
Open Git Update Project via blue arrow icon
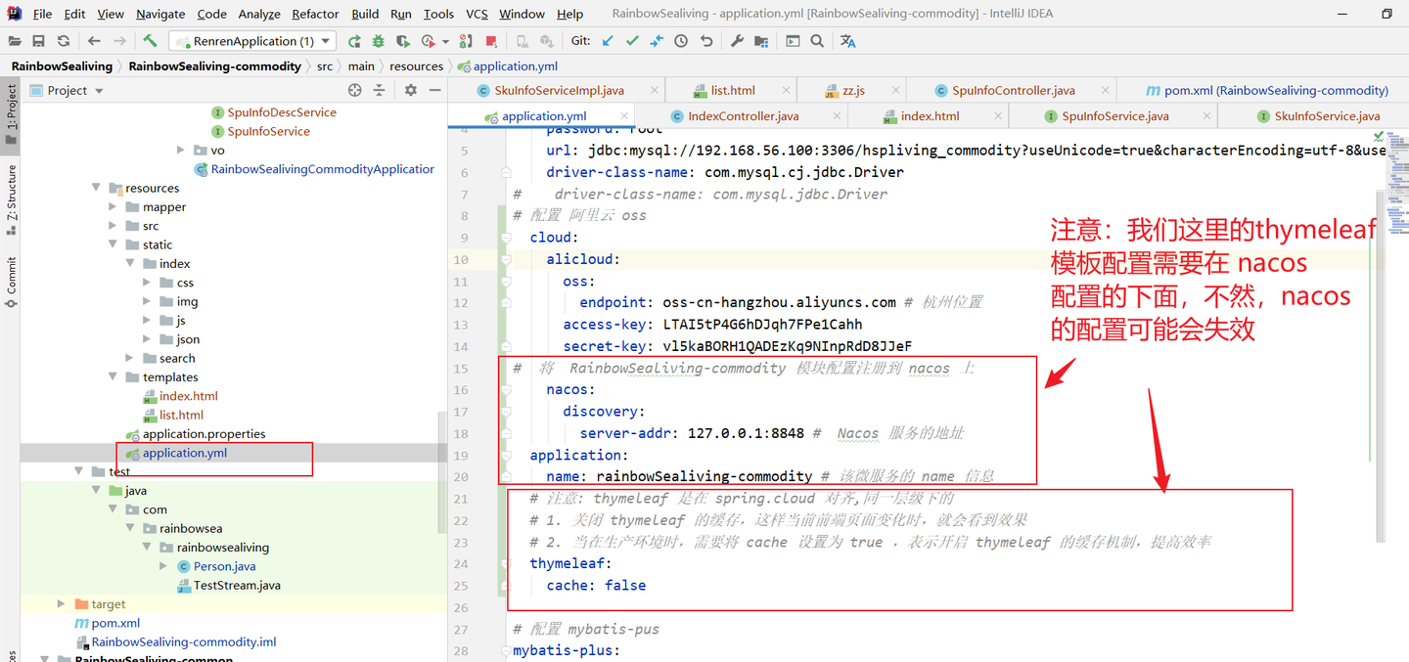point(608,40)
